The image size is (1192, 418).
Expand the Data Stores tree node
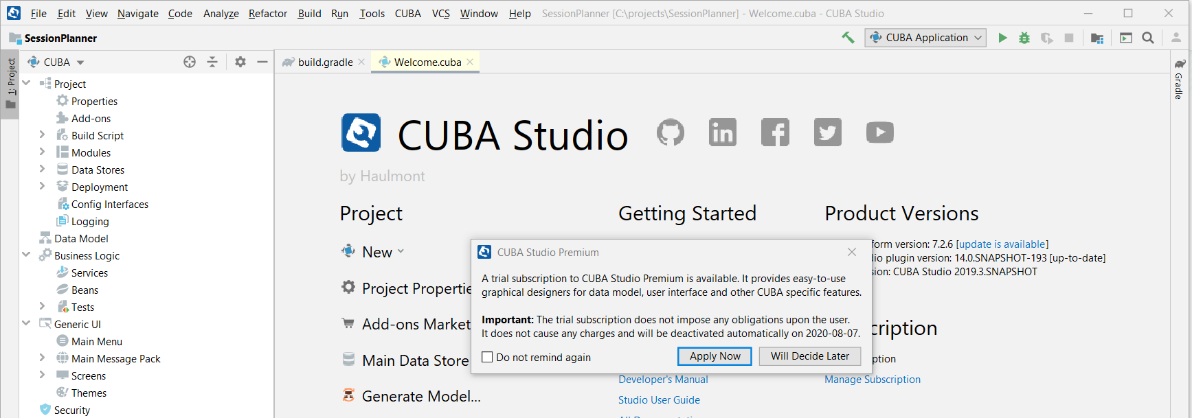point(42,169)
